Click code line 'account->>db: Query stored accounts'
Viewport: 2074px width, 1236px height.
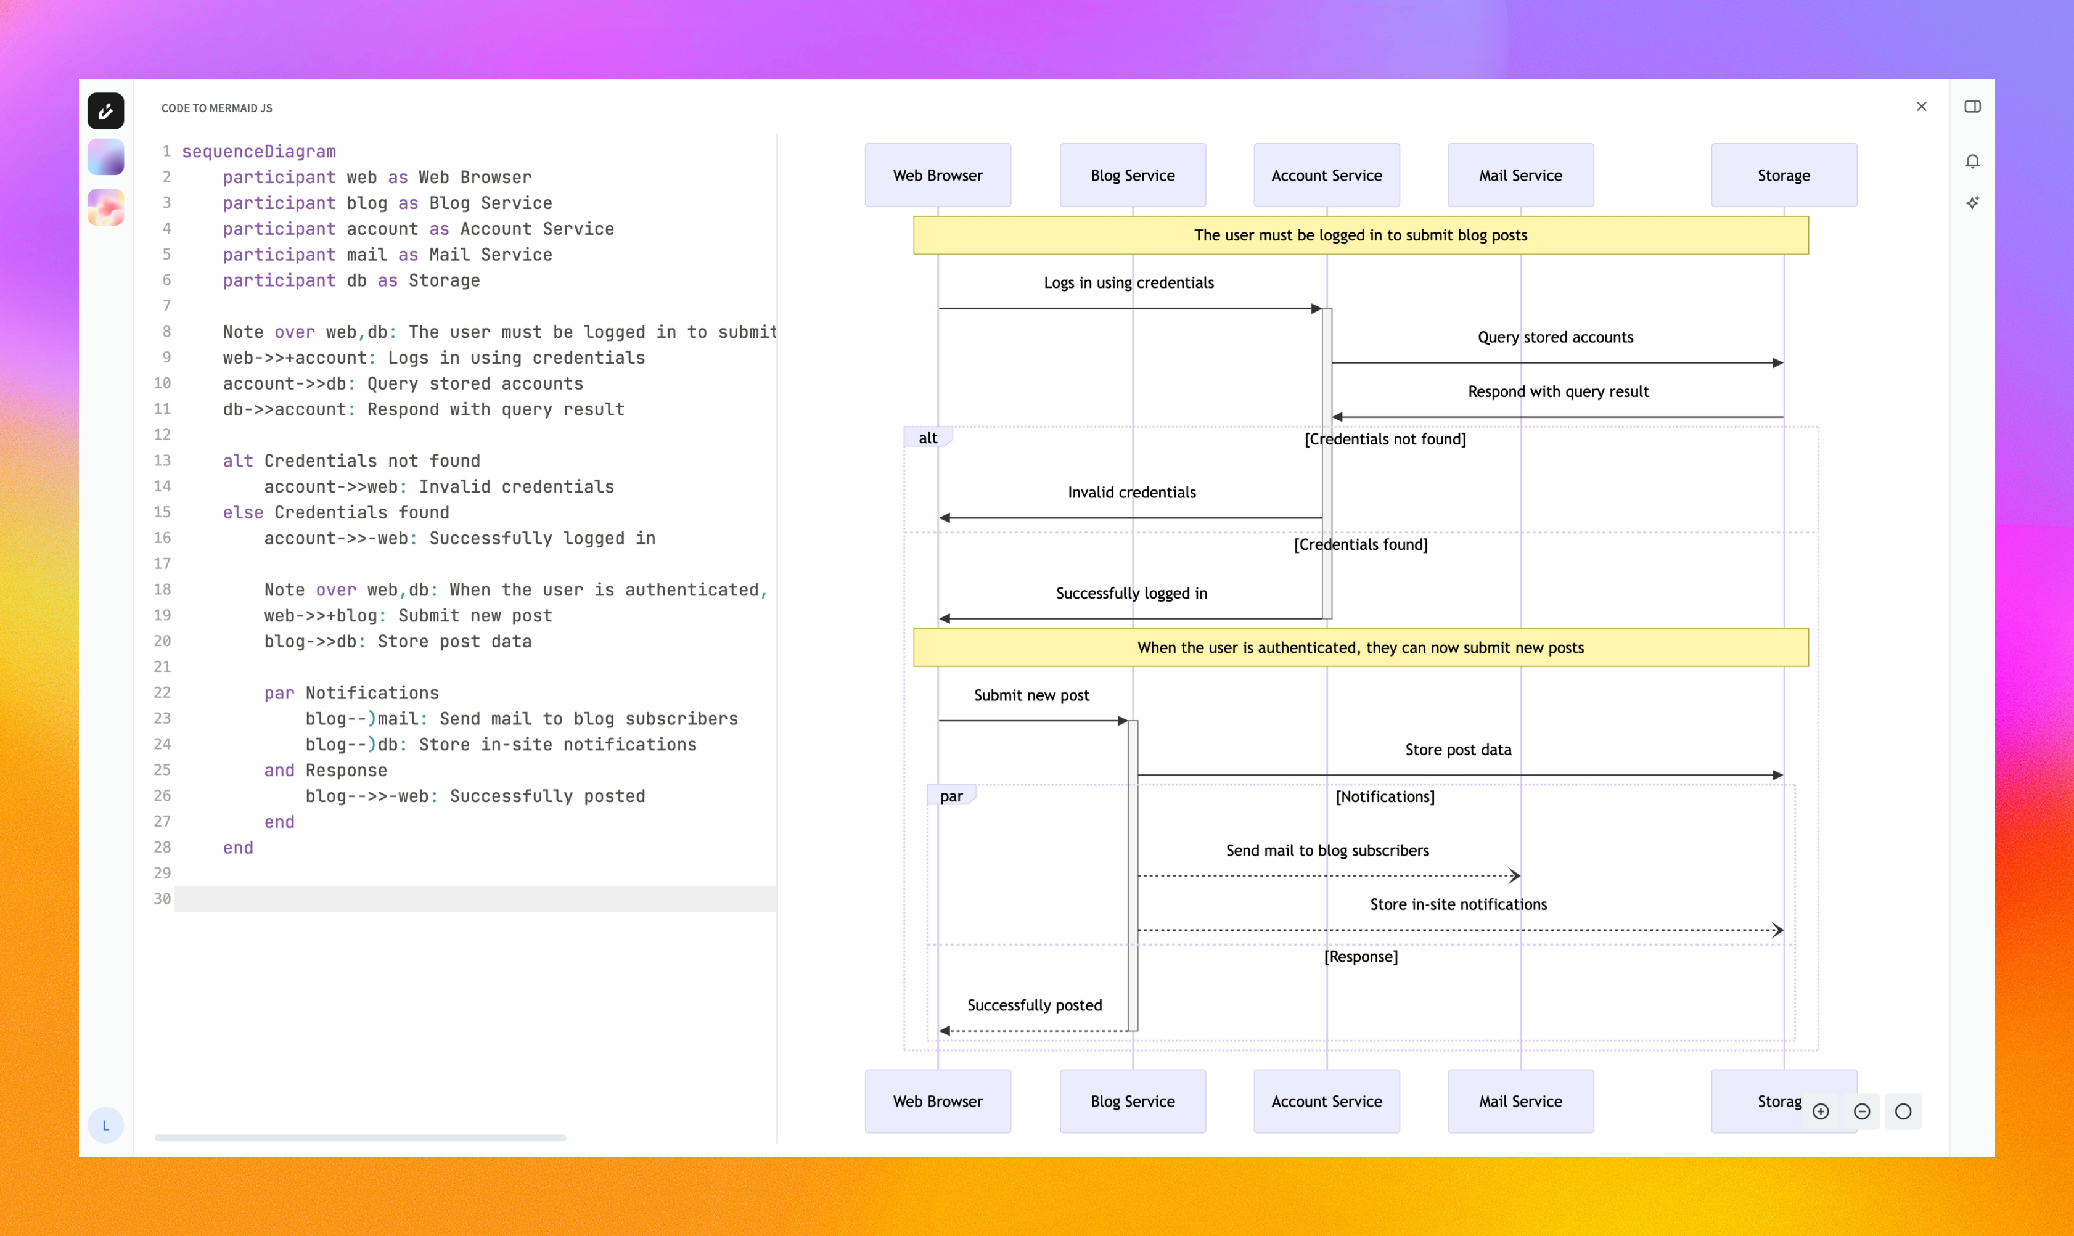pyautogui.click(x=403, y=384)
